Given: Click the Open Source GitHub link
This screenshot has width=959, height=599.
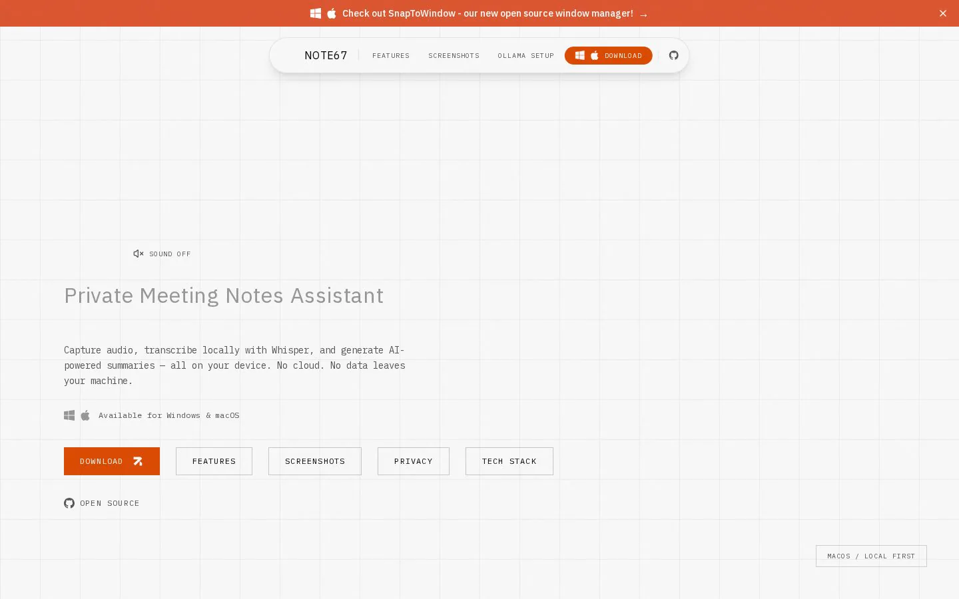Looking at the screenshot, I should point(102,503).
